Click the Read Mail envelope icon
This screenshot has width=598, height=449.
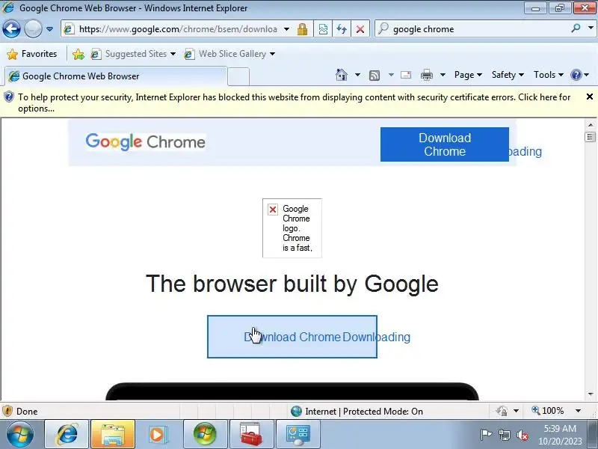pyautogui.click(x=406, y=75)
